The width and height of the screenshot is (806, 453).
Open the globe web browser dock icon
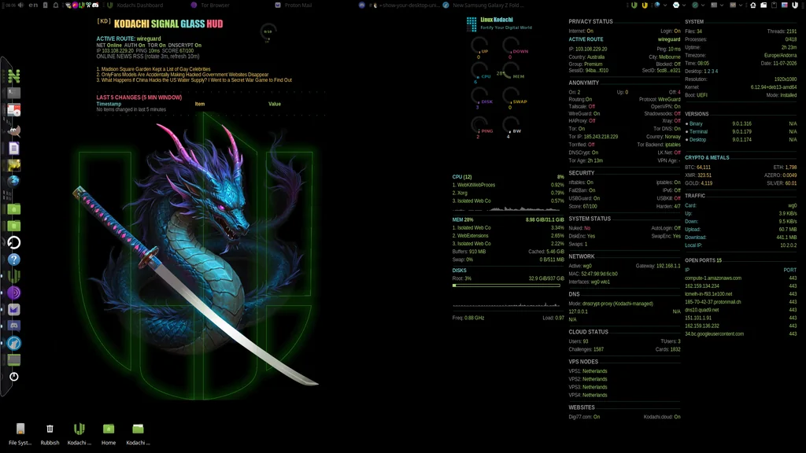[14, 180]
